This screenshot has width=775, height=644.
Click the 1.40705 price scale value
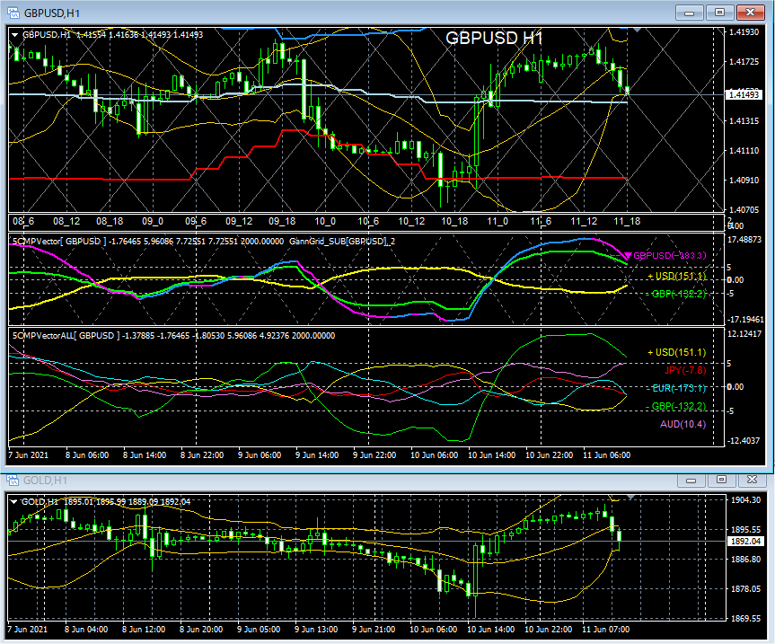click(x=744, y=210)
